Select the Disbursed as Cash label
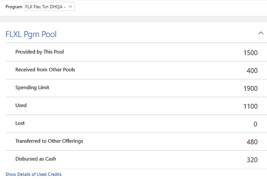The image size is (267, 179). coord(36,159)
